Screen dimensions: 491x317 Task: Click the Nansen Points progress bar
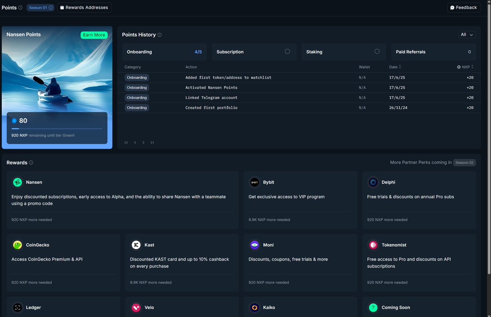(x=57, y=128)
